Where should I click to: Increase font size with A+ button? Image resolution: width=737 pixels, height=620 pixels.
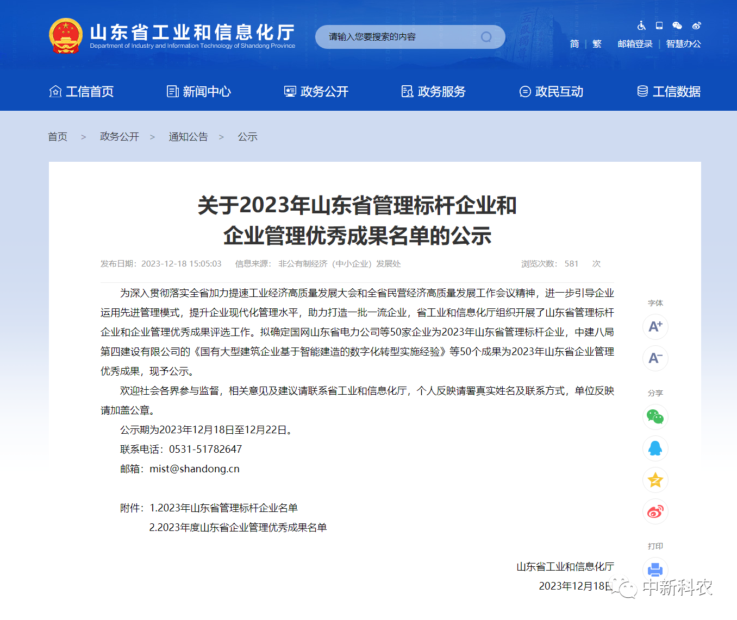tap(655, 326)
